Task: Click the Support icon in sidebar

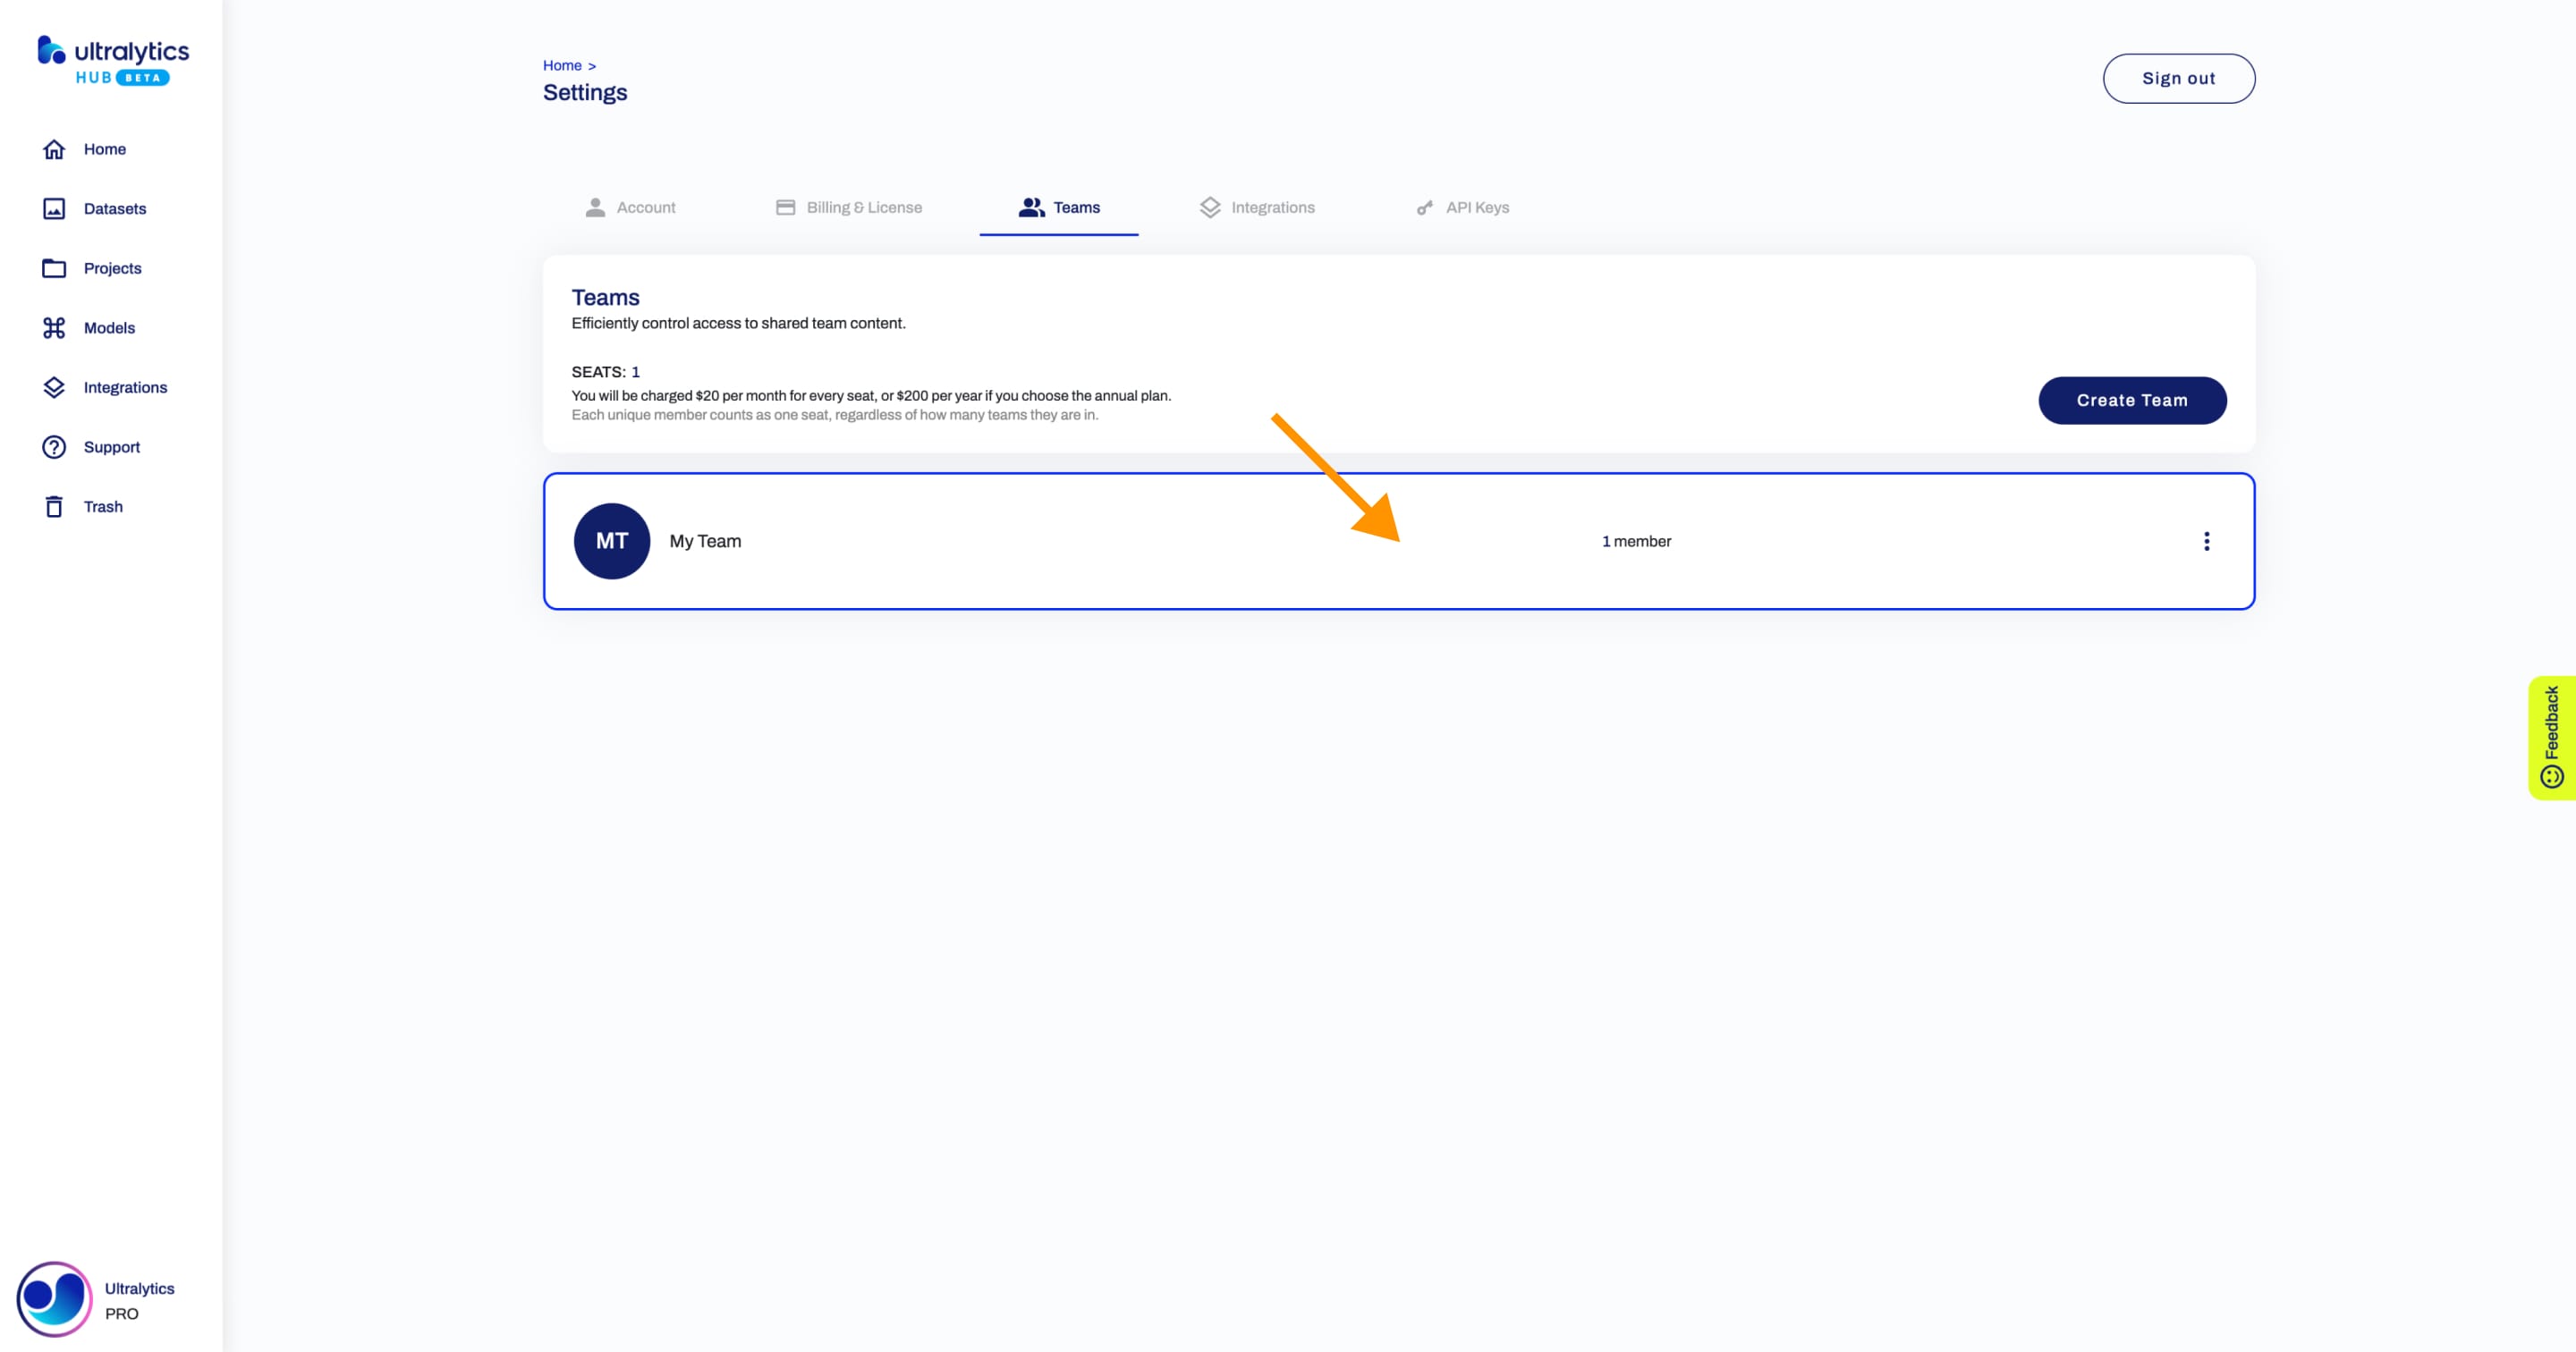Action: [x=53, y=446]
